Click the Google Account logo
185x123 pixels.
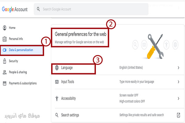(15, 9)
